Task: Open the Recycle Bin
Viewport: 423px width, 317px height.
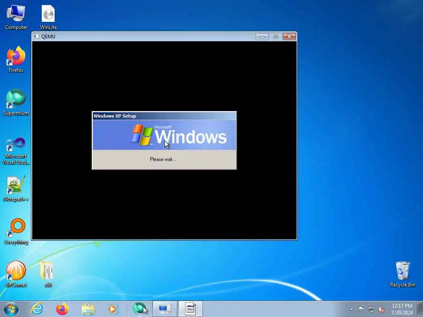Action: tap(402, 274)
